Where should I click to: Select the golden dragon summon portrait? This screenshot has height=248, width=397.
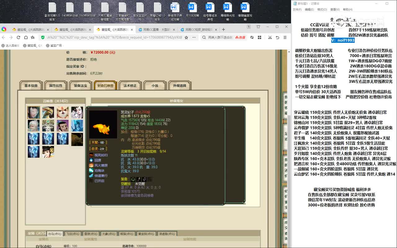[48, 113]
